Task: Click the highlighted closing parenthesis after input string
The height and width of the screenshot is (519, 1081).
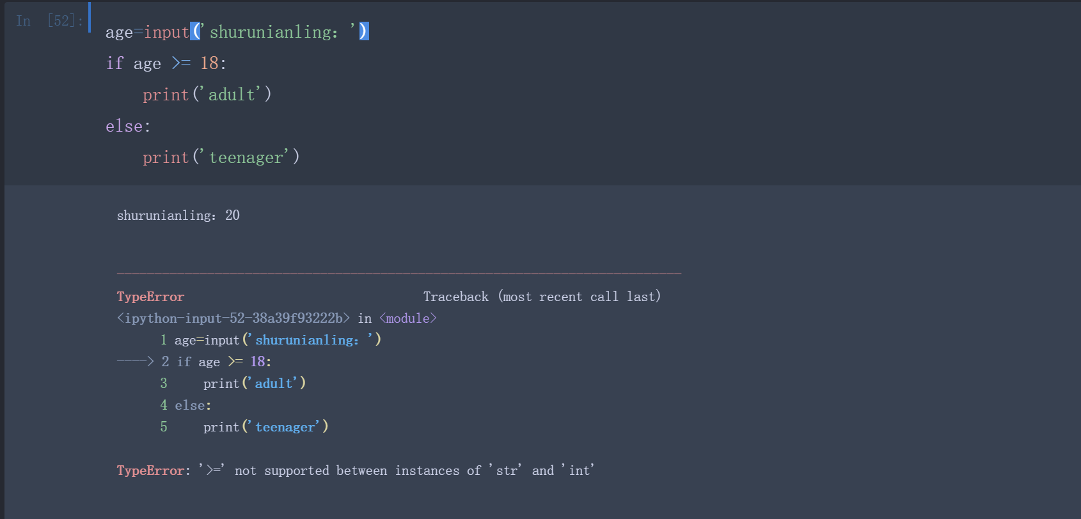Action: (364, 31)
